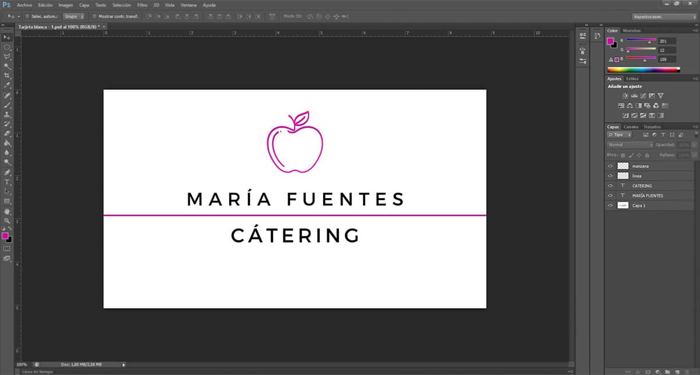Select the Zoom tool
Image resolution: width=700 pixels, height=375 pixels.
point(8,220)
